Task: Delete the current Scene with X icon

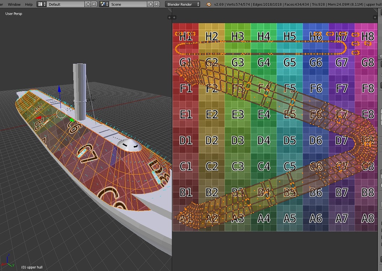Action: (156, 4)
